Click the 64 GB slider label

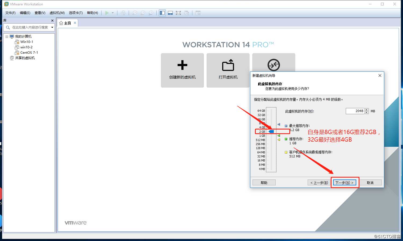tap(261, 111)
